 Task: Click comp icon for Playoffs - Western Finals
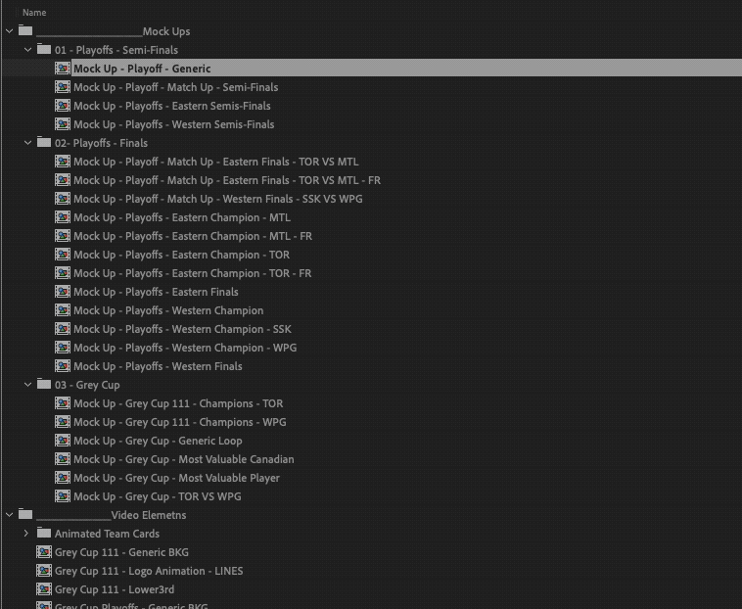63,366
